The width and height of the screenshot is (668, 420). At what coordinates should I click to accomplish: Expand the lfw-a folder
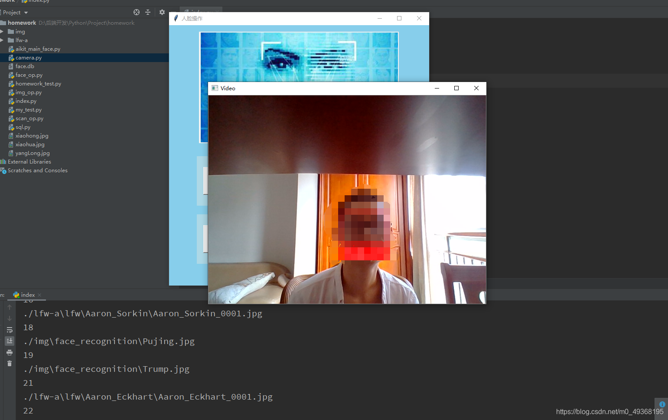tap(2, 40)
